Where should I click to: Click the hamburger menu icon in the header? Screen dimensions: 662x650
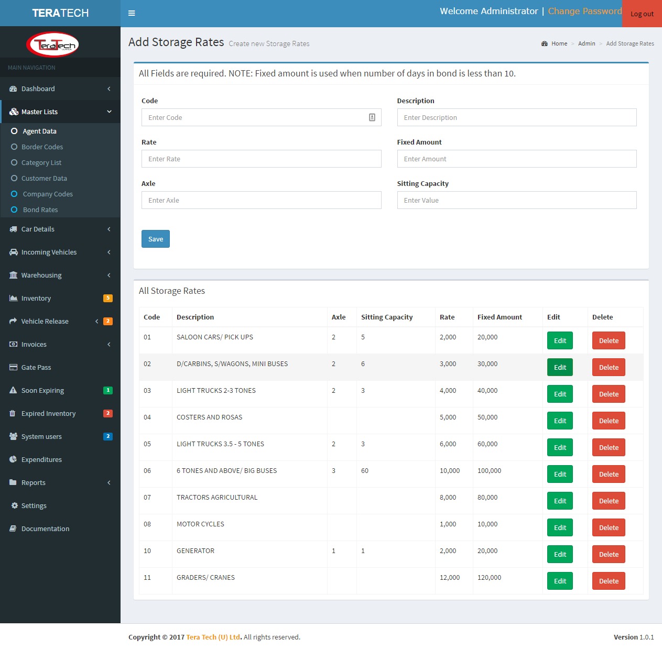click(131, 13)
